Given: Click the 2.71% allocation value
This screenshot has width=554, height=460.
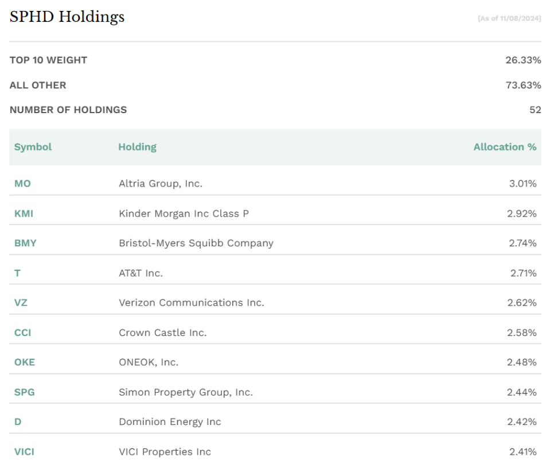Looking at the screenshot, I should (x=523, y=273).
